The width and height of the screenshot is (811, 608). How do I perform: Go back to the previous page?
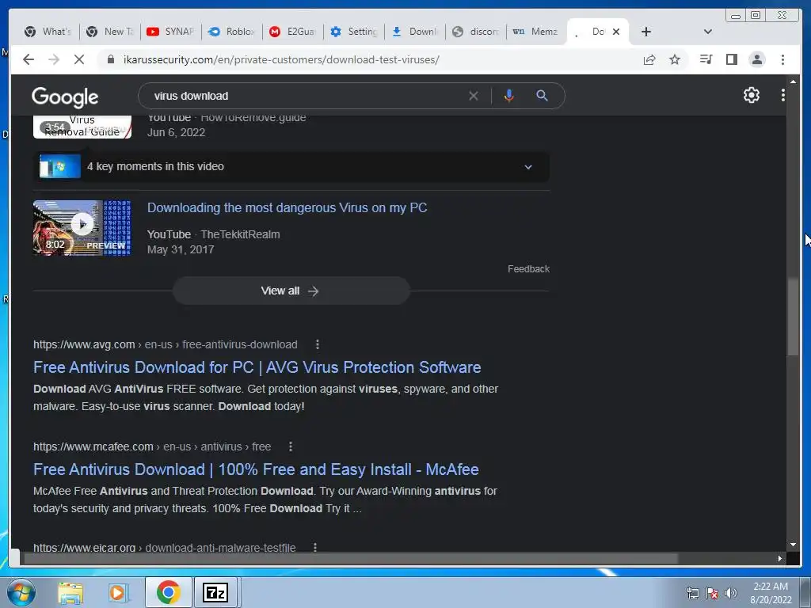click(29, 59)
